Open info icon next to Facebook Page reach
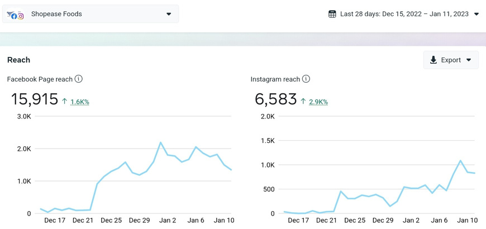 coord(79,79)
